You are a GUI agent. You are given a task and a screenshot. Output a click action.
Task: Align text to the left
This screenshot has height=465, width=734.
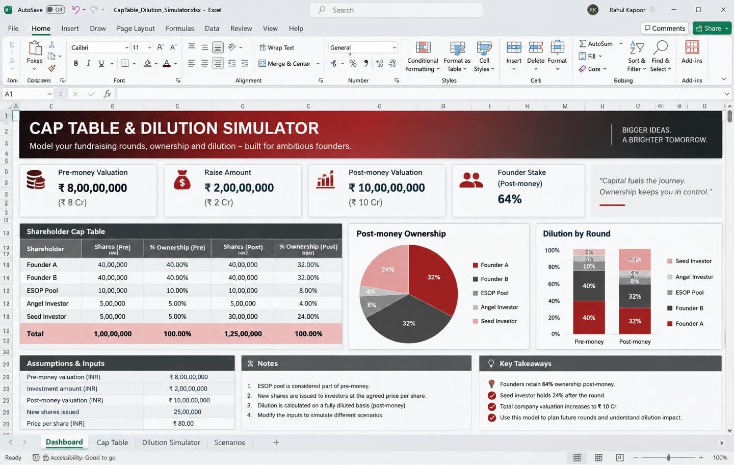coord(192,63)
